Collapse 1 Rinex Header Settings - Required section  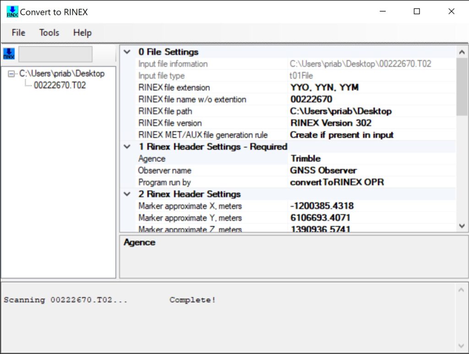[127, 147]
